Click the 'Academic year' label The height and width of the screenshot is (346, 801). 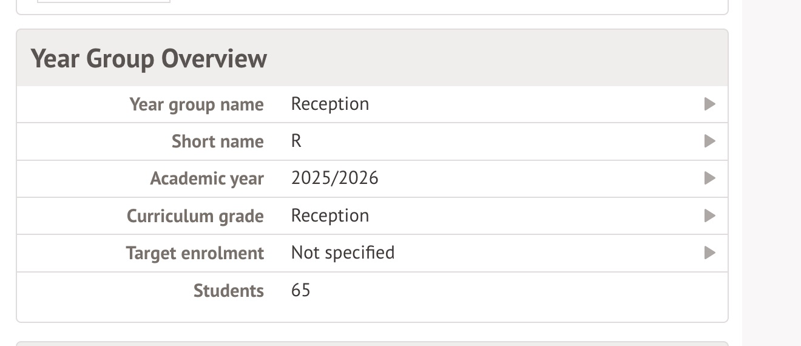point(207,178)
